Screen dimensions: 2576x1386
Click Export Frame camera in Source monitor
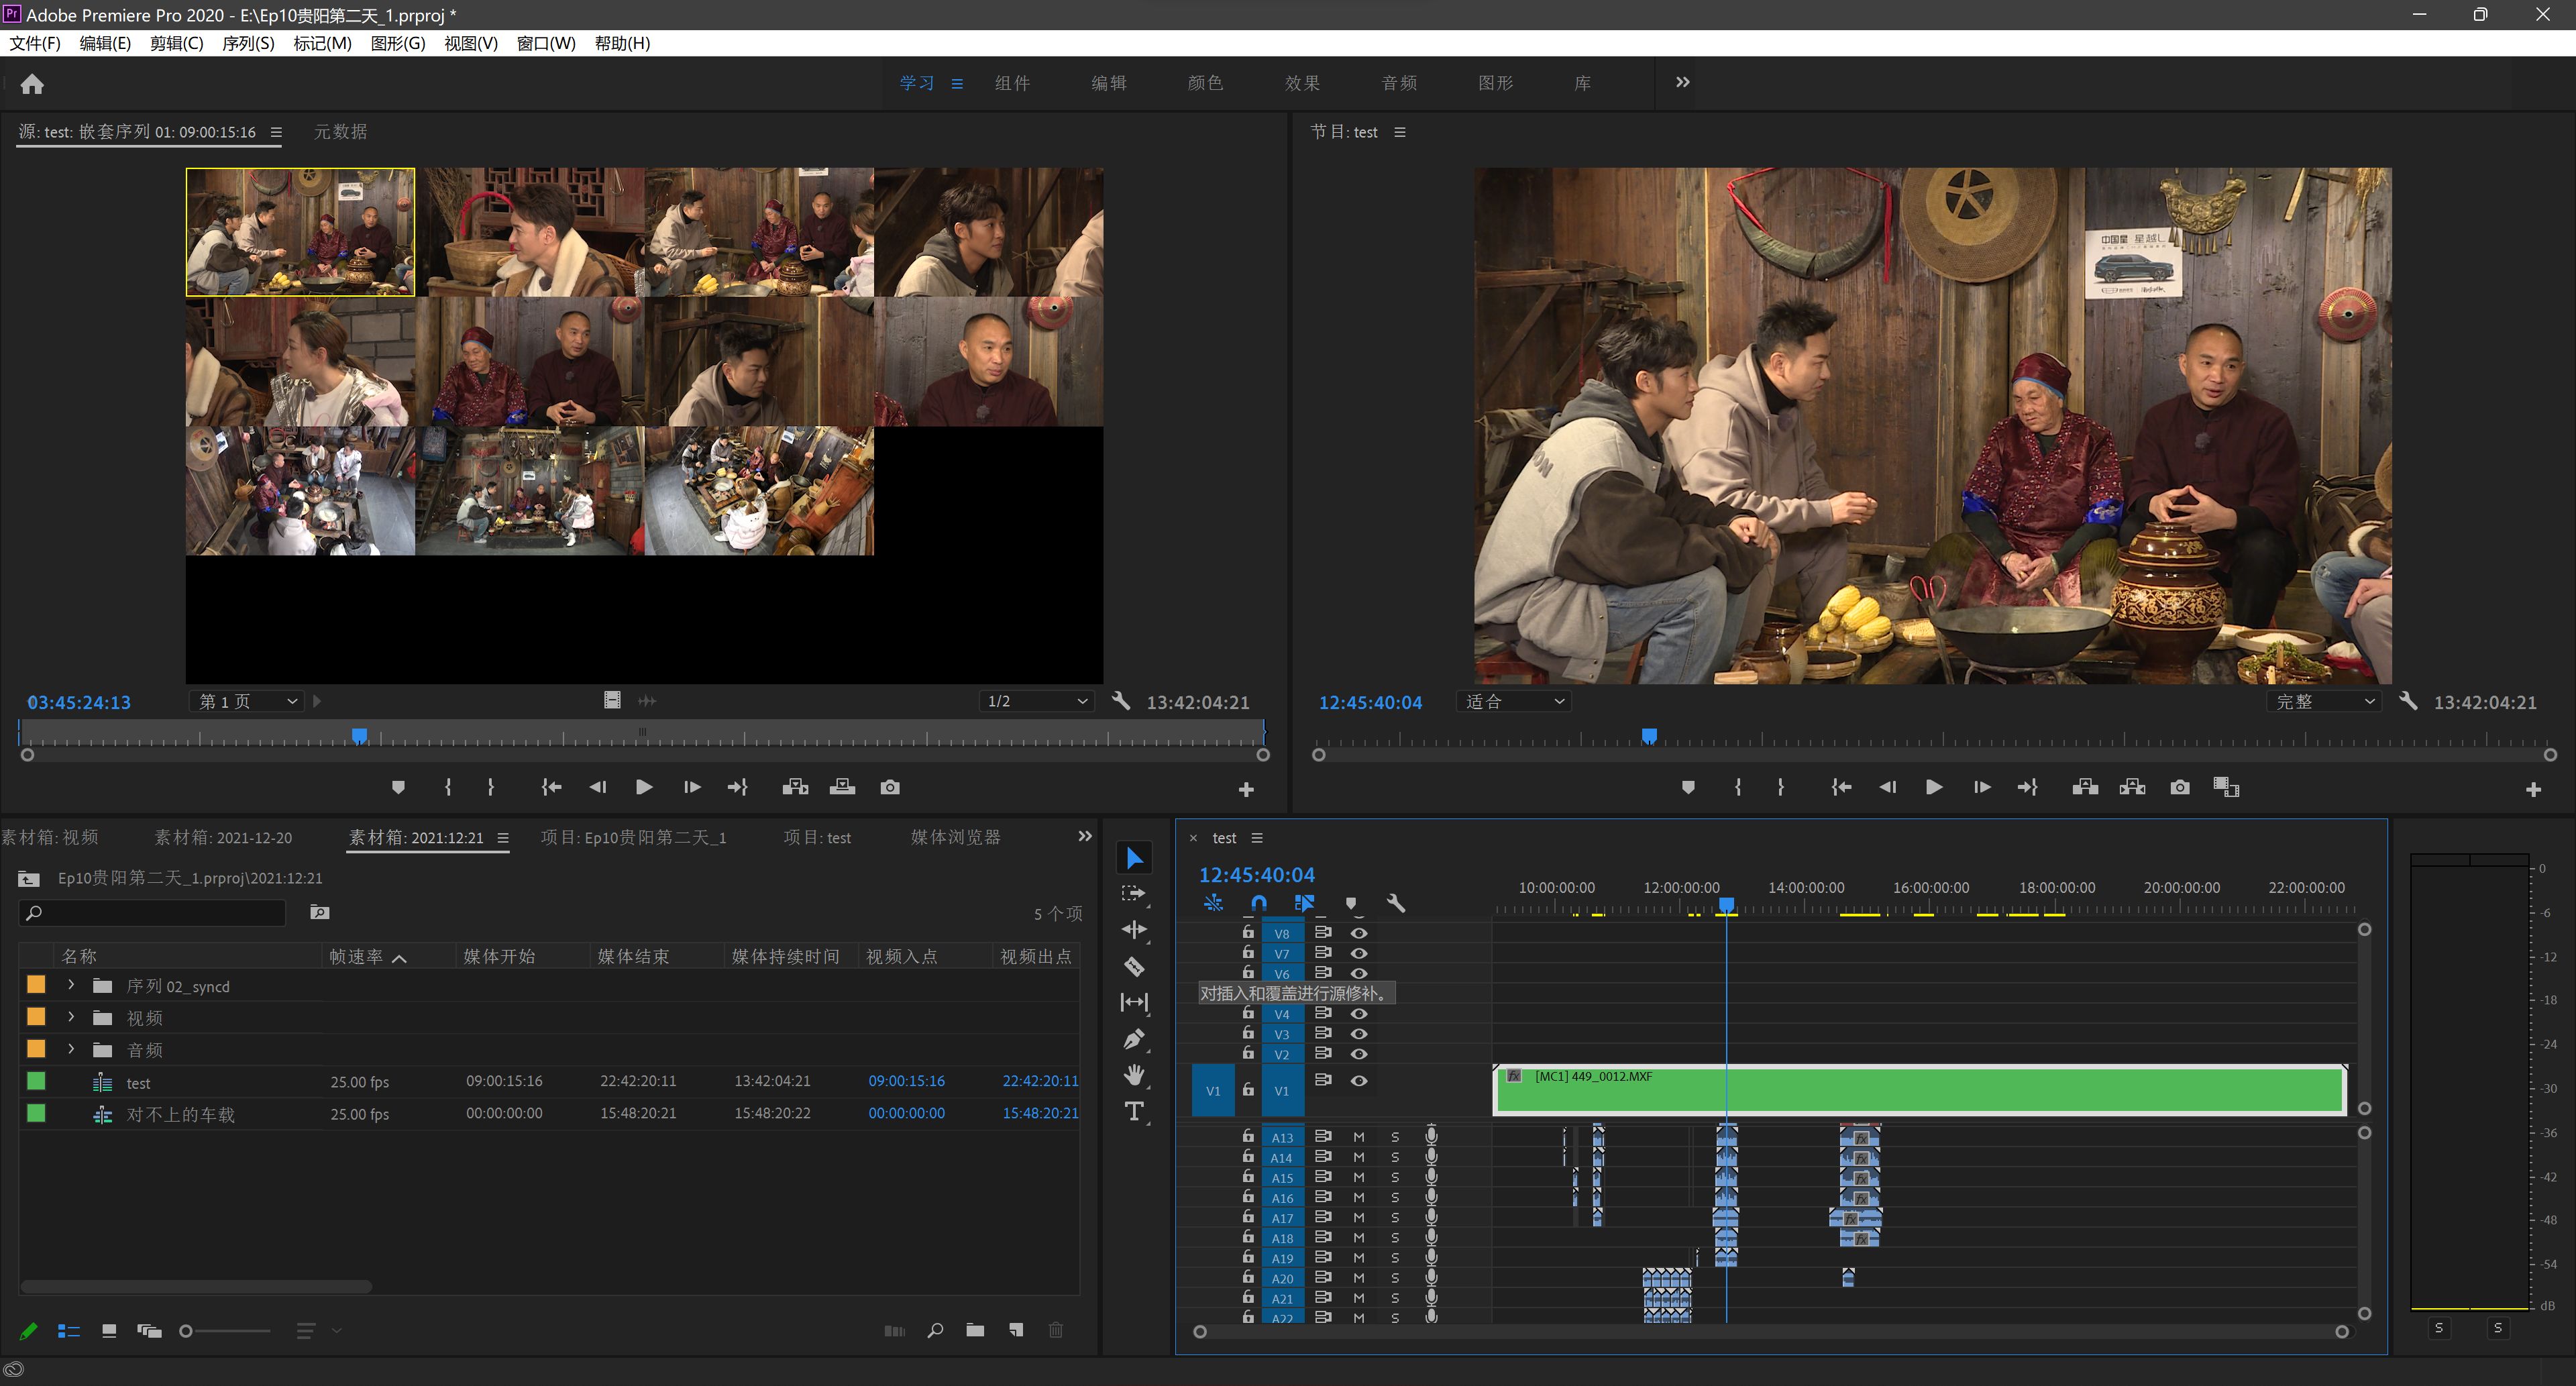(890, 787)
